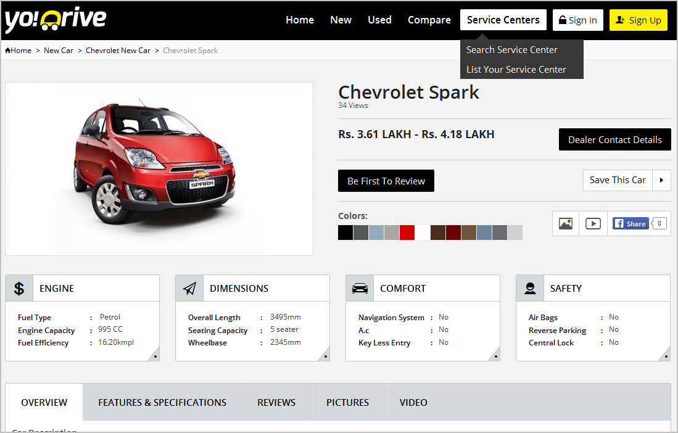Screen dimensions: 678x433
Task: Open the video player icon
Action: pos(593,223)
